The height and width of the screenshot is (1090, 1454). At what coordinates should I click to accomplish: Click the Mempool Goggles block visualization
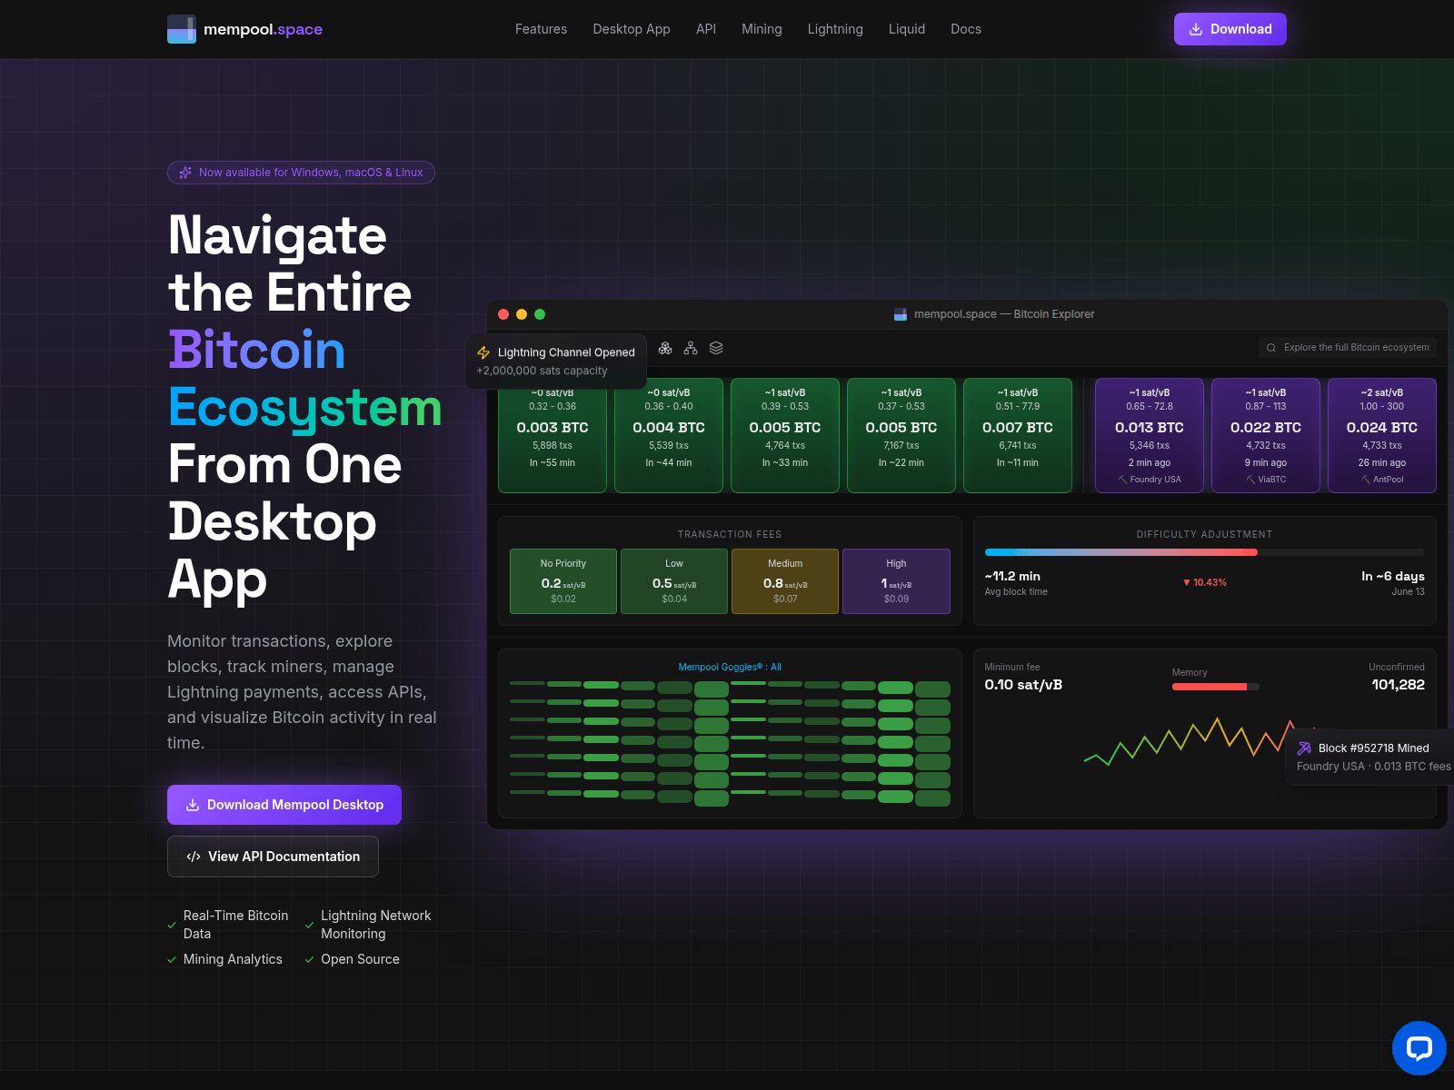[x=730, y=743]
